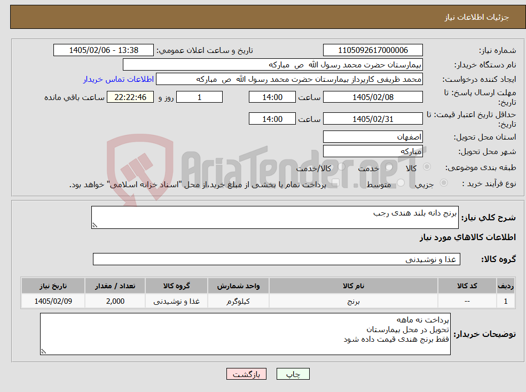The width and height of the screenshot is (526, 392).
Task: Click the اطلاعات کالاهای مورد نیاز heading
Action: click(x=468, y=237)
